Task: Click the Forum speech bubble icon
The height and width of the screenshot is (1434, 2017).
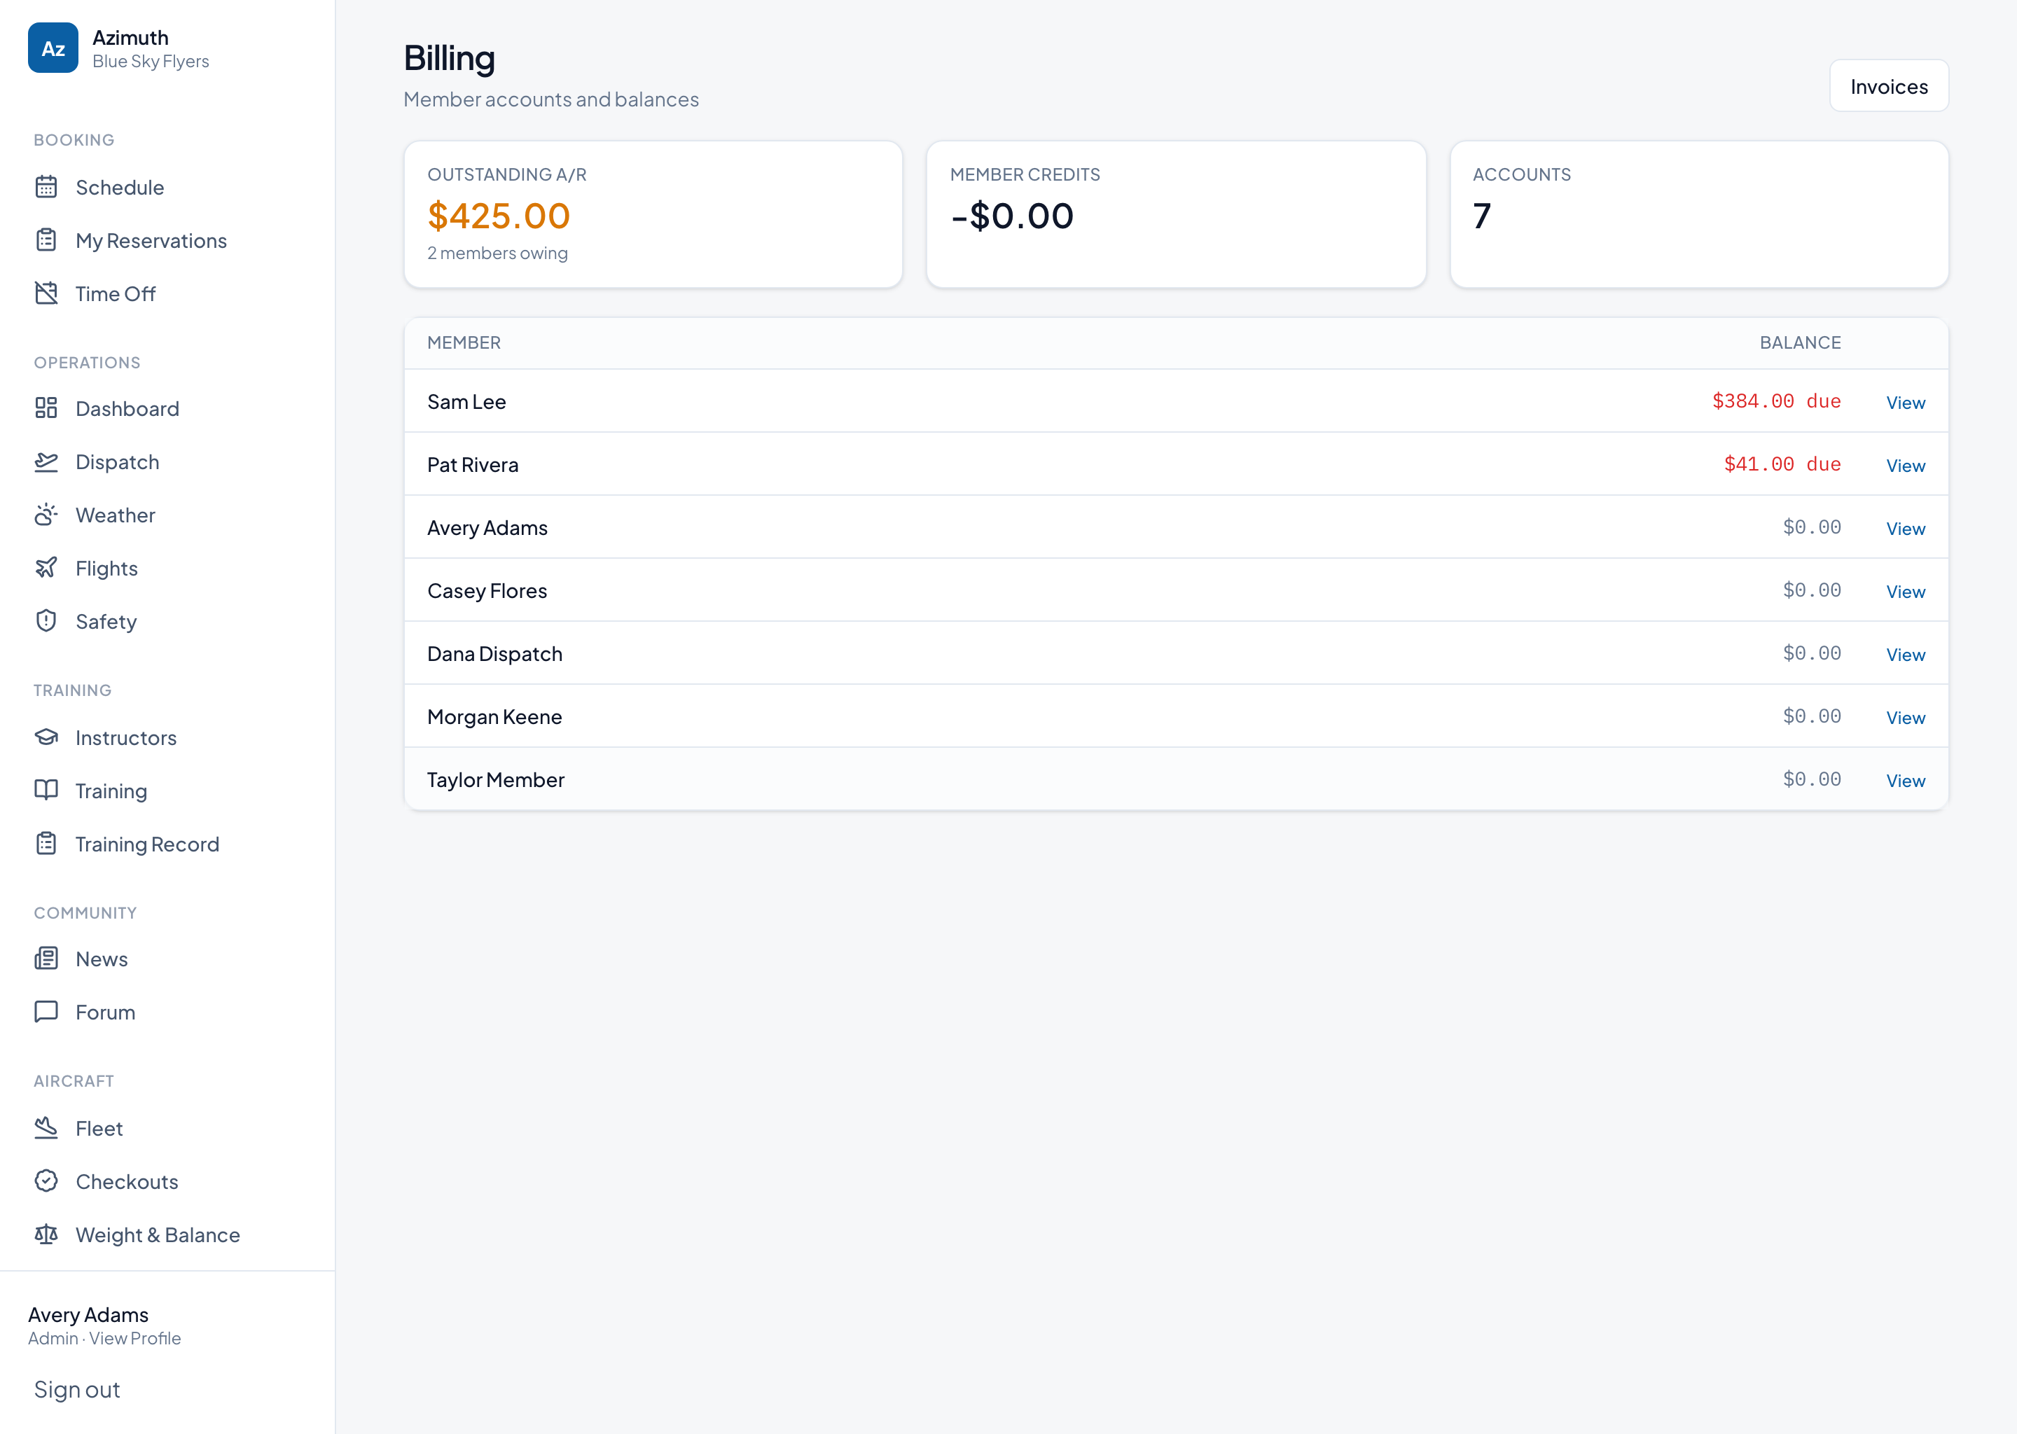Action: [46, 1012]
